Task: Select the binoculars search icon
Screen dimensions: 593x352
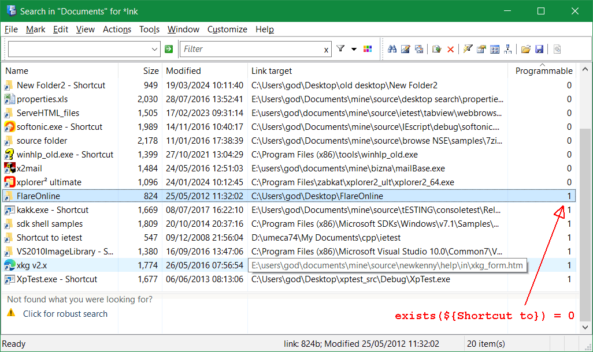Action: coord(394,49)
